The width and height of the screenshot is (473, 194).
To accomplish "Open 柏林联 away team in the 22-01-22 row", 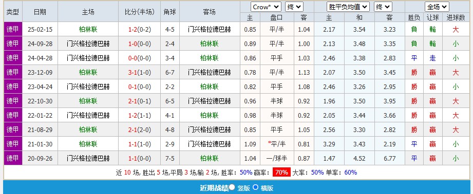I will point(210,116).
